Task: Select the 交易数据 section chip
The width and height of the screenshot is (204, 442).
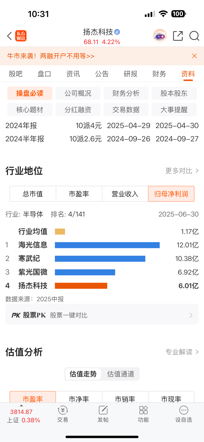Action: click(x=126, y=110)
